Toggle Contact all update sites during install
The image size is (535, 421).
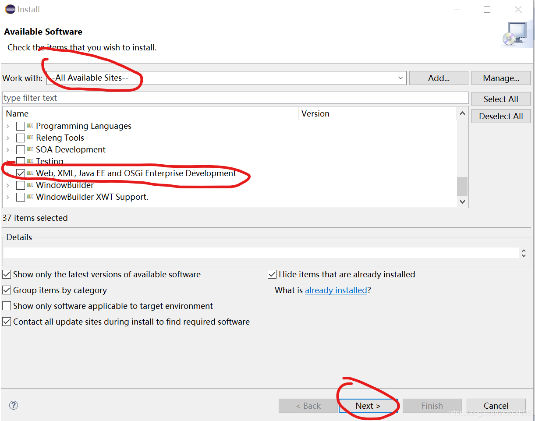[7, 322]
